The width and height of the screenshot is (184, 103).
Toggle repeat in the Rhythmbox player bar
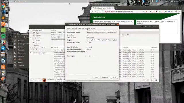pyautogui.click(x=152, y=80)
